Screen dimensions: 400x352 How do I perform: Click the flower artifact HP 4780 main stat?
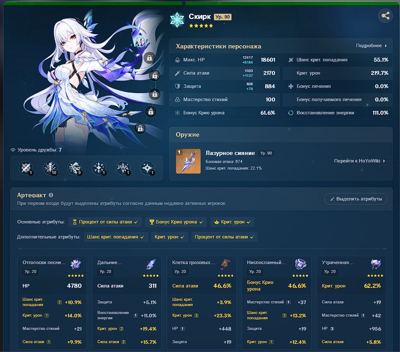[52, 286]
